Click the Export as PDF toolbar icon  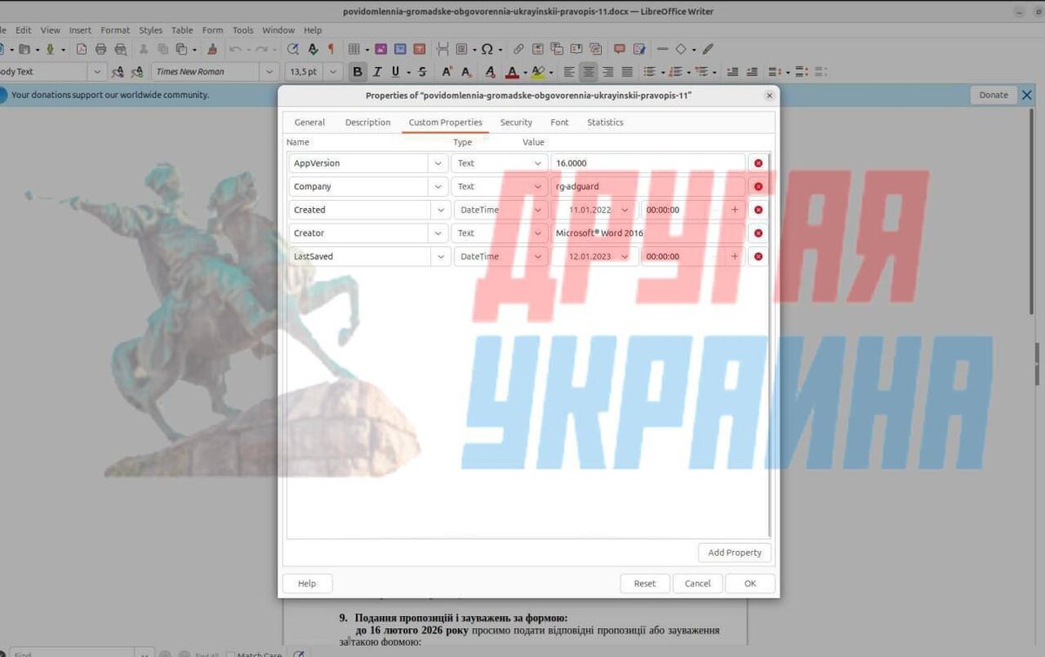pos(81,50)
